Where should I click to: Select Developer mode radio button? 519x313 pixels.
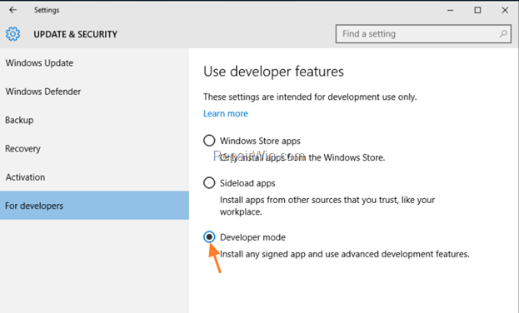pos(209,237)
